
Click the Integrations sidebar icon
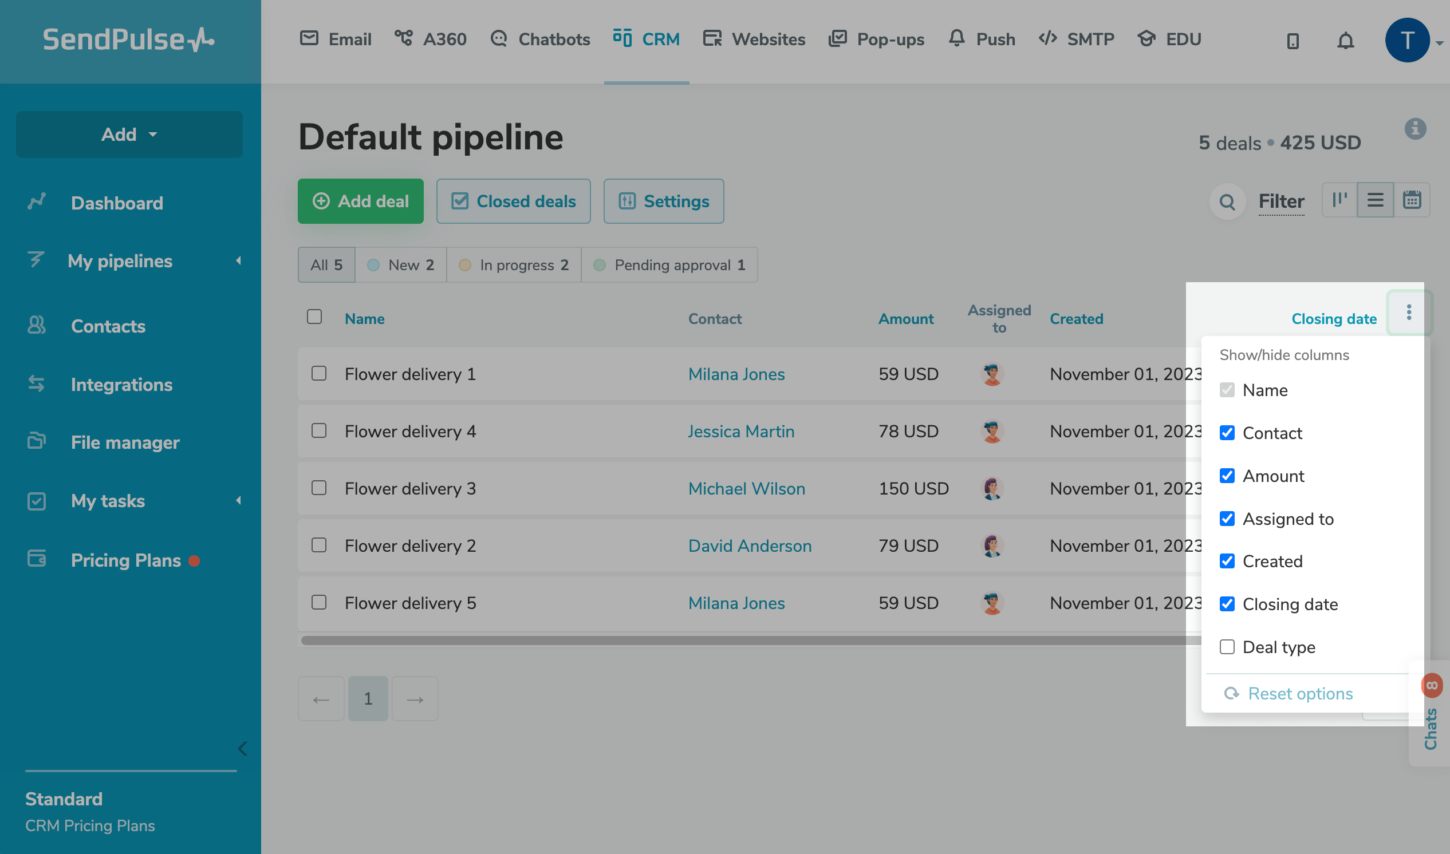36,384
